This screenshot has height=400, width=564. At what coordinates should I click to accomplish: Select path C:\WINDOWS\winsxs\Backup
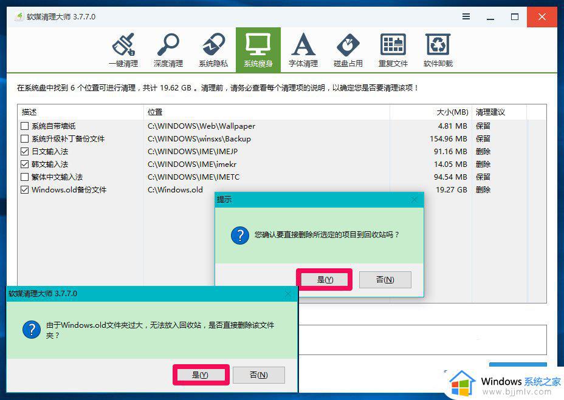(199, 139)
